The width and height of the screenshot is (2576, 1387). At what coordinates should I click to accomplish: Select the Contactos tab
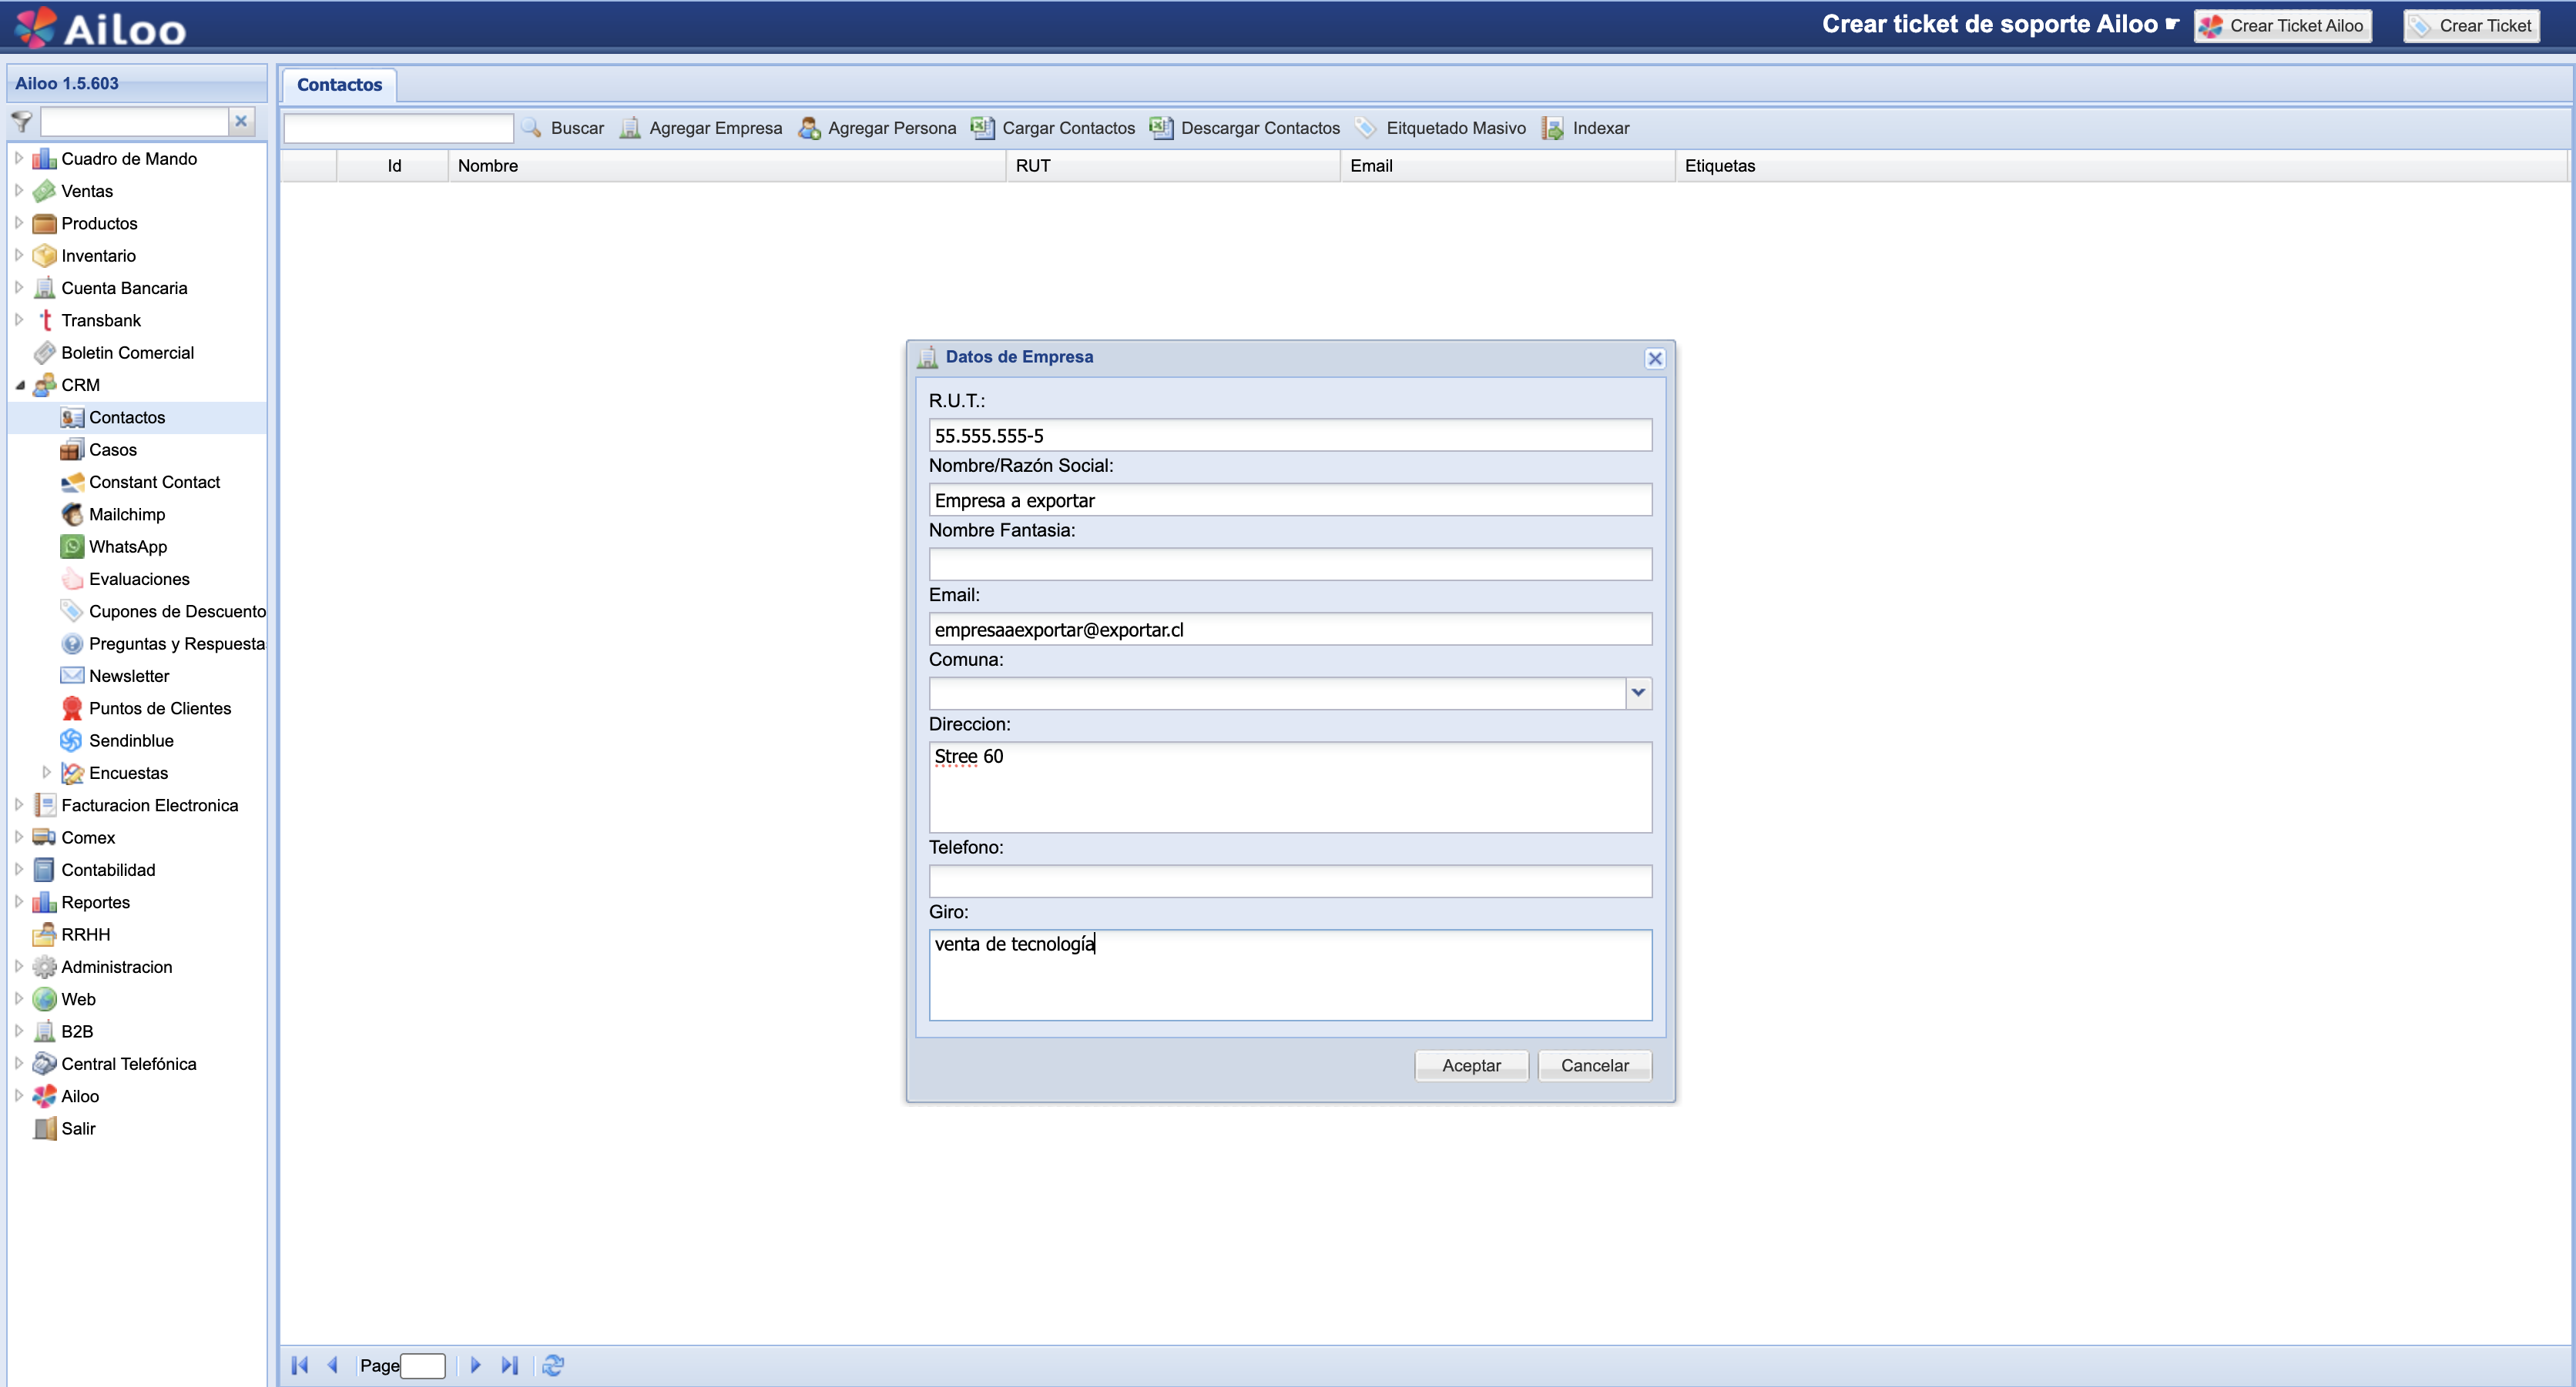pyautogui.click(x=339, y=85)
